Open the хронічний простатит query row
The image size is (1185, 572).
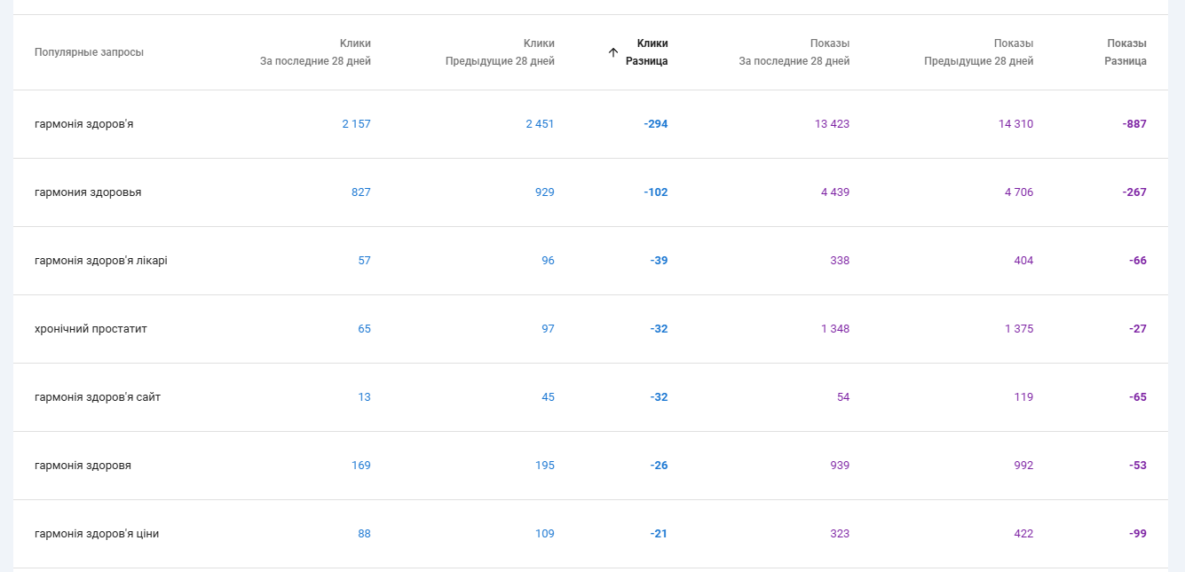point(91,329)
